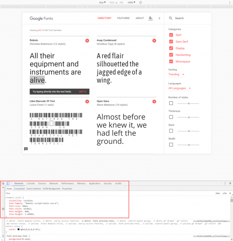Switch to the Security tab

(108, 183)
